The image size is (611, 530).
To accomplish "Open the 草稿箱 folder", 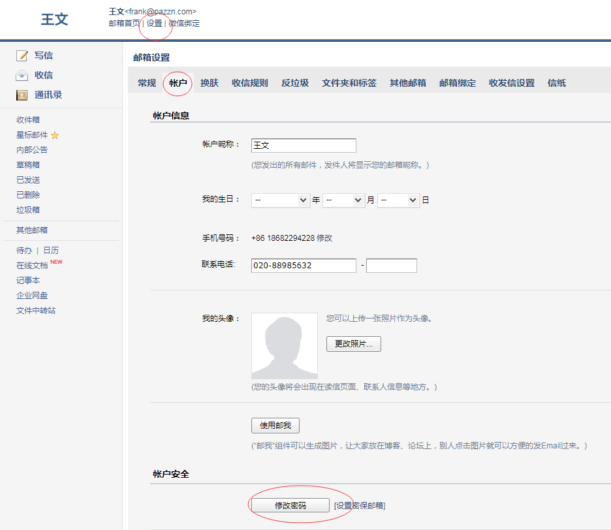I will point(28,165).
